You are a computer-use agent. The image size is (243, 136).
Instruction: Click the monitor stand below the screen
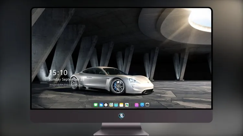click(x=121, y=129)
